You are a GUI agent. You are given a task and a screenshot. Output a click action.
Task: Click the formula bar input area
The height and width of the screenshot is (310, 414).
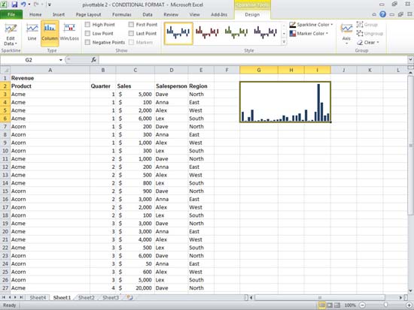click(x=254, y=60)
